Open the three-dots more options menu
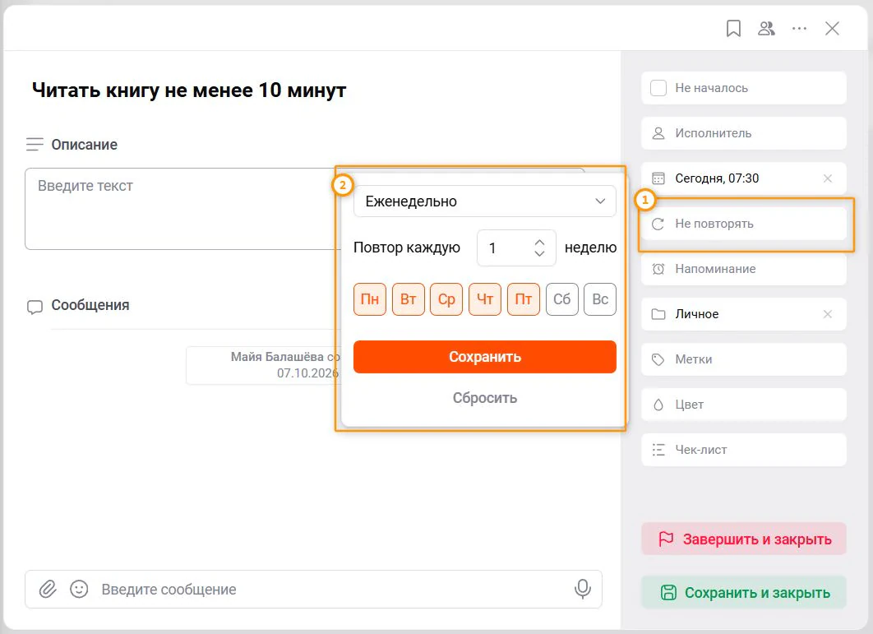The height and width of the screenshot is (634, 873). tap(799, 29)
